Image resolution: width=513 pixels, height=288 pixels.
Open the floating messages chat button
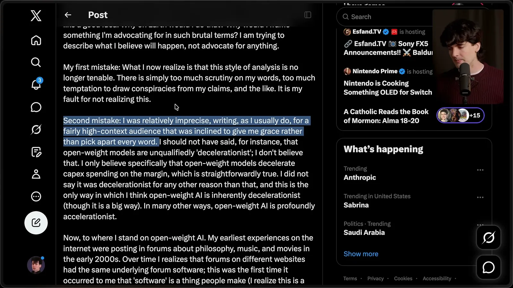click(489, 267)
